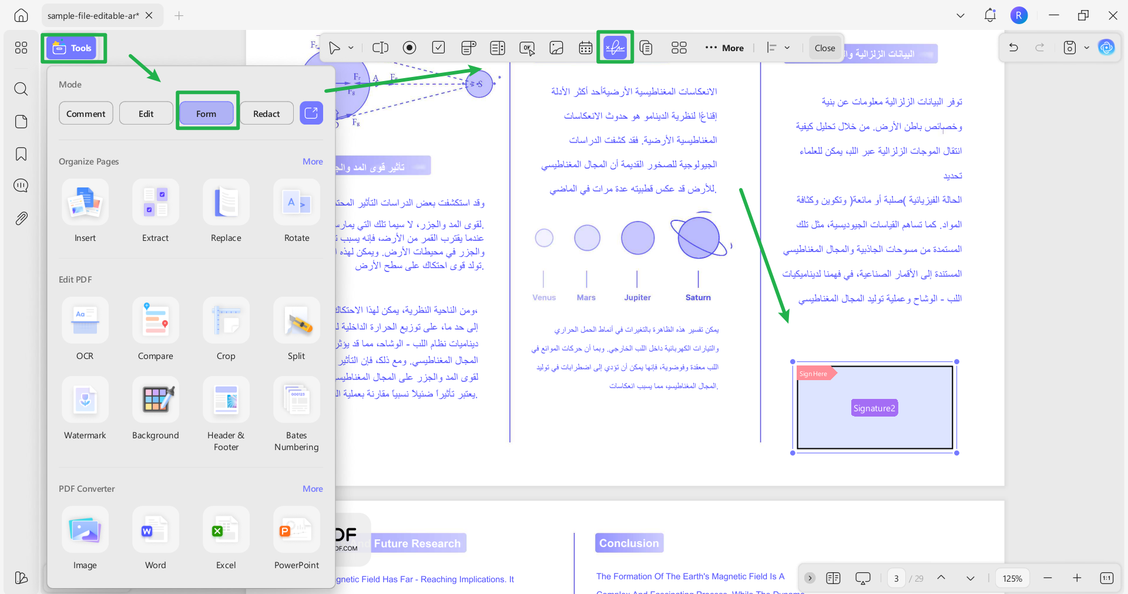Select the pointer arrow tool
The image size is (1128, 594).
(x=335, y=48)
